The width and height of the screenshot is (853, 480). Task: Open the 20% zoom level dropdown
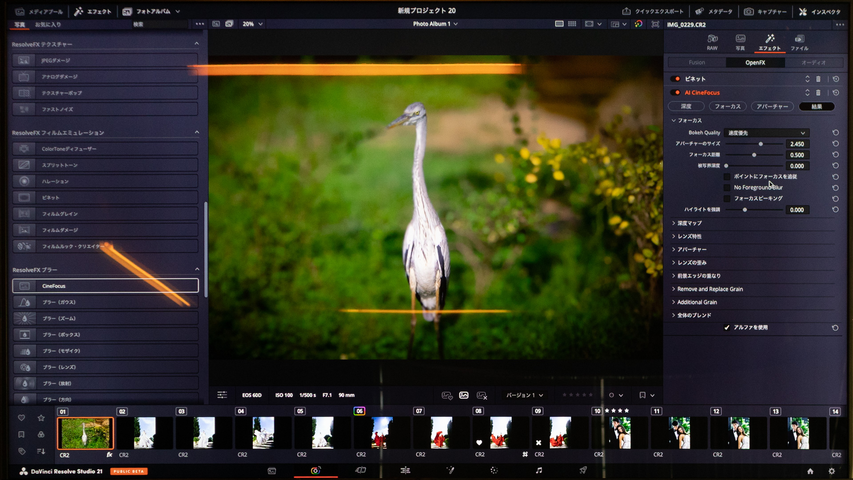252,24
